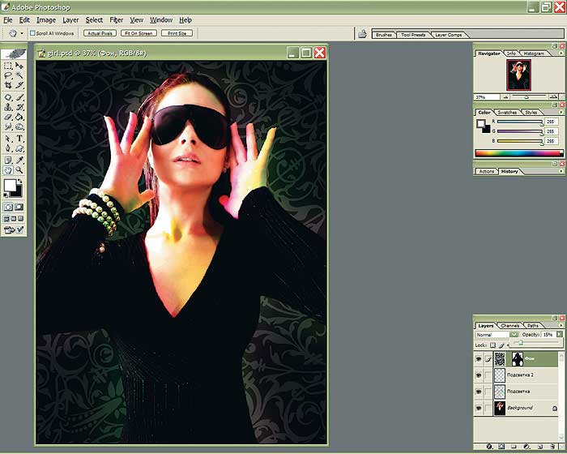Toggle Scroll All Windows checkbox
The height and width of the screenshot is (454, 567).
32,33
